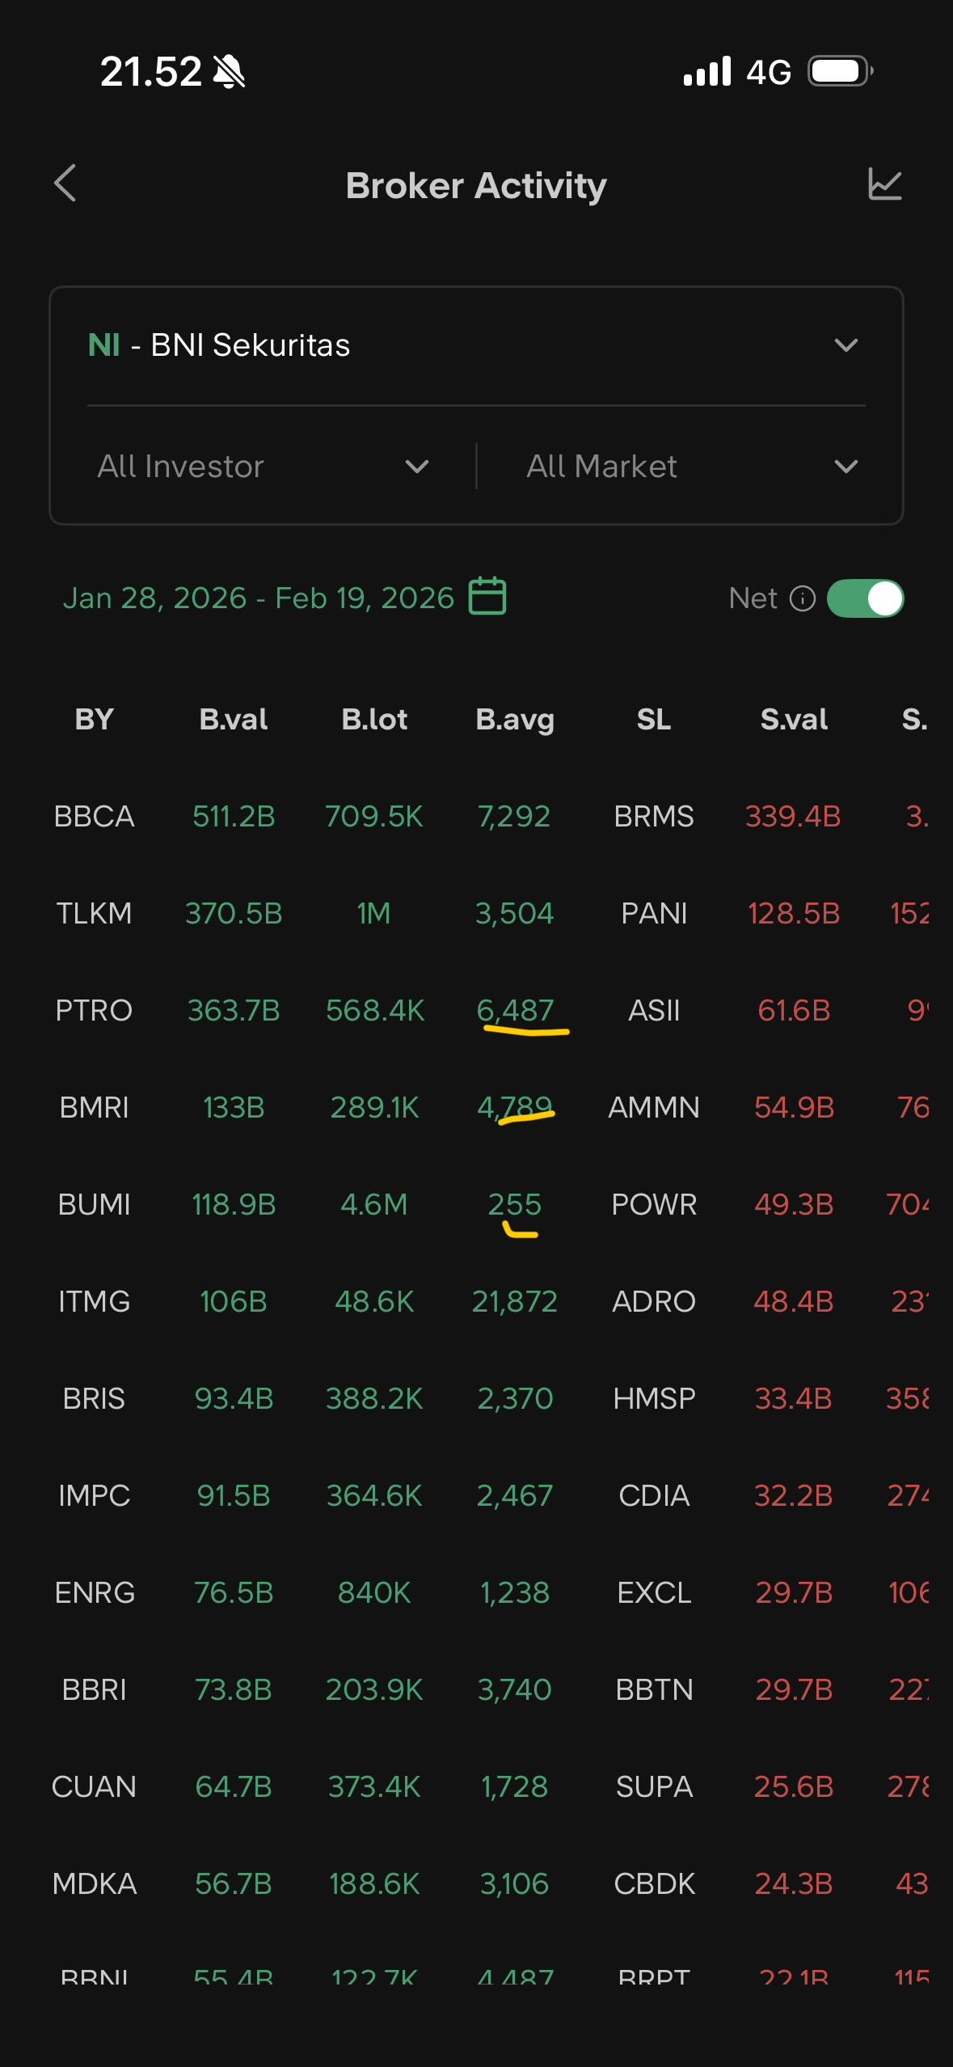Viewport: 953px width, 2067px height.
Task: Tap the back arrow icon
Action: pyautogui.click(x=65, y=184)
